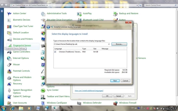Click the help question mark tray icon
The width and height of the screenshot is (178, 111).
tap(139, 108)
